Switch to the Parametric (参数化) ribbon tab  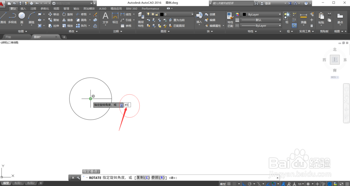pyautogui.click(x=45, y=9)
